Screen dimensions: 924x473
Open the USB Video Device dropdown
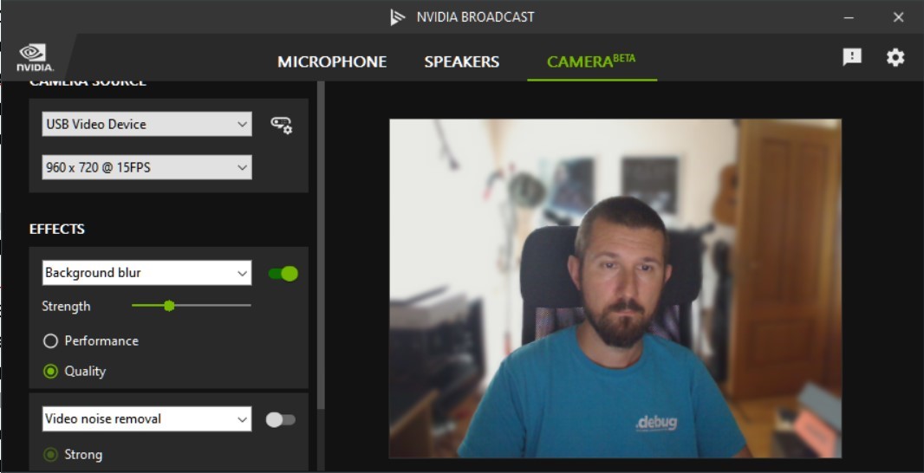tap(146, 124)
